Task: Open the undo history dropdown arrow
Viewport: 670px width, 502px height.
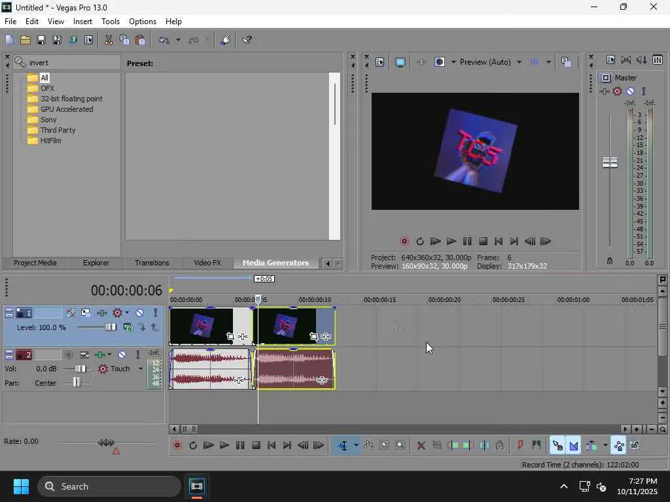Action: tap(178, 40)
